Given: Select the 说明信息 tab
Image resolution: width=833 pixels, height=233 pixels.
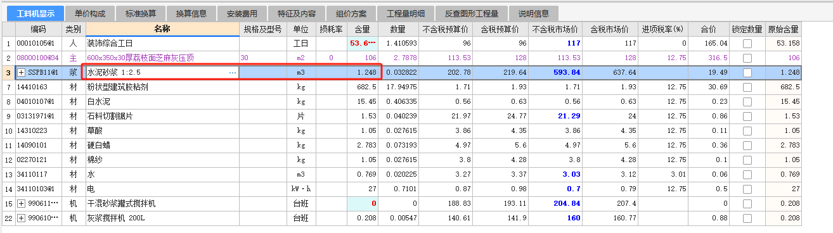Looking at the screenshot, I should [533, 13].
